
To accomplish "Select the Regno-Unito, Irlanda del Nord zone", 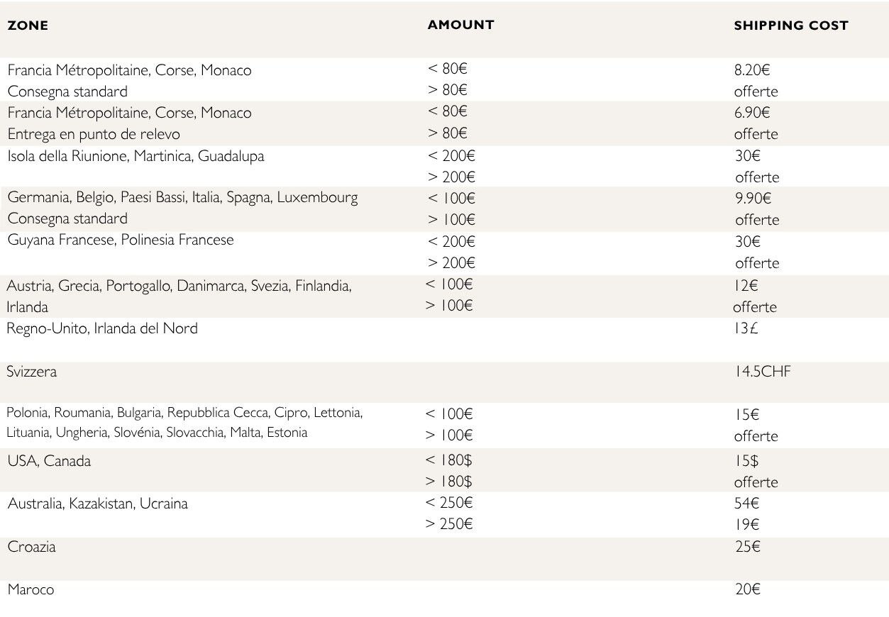I will [102, 328].
